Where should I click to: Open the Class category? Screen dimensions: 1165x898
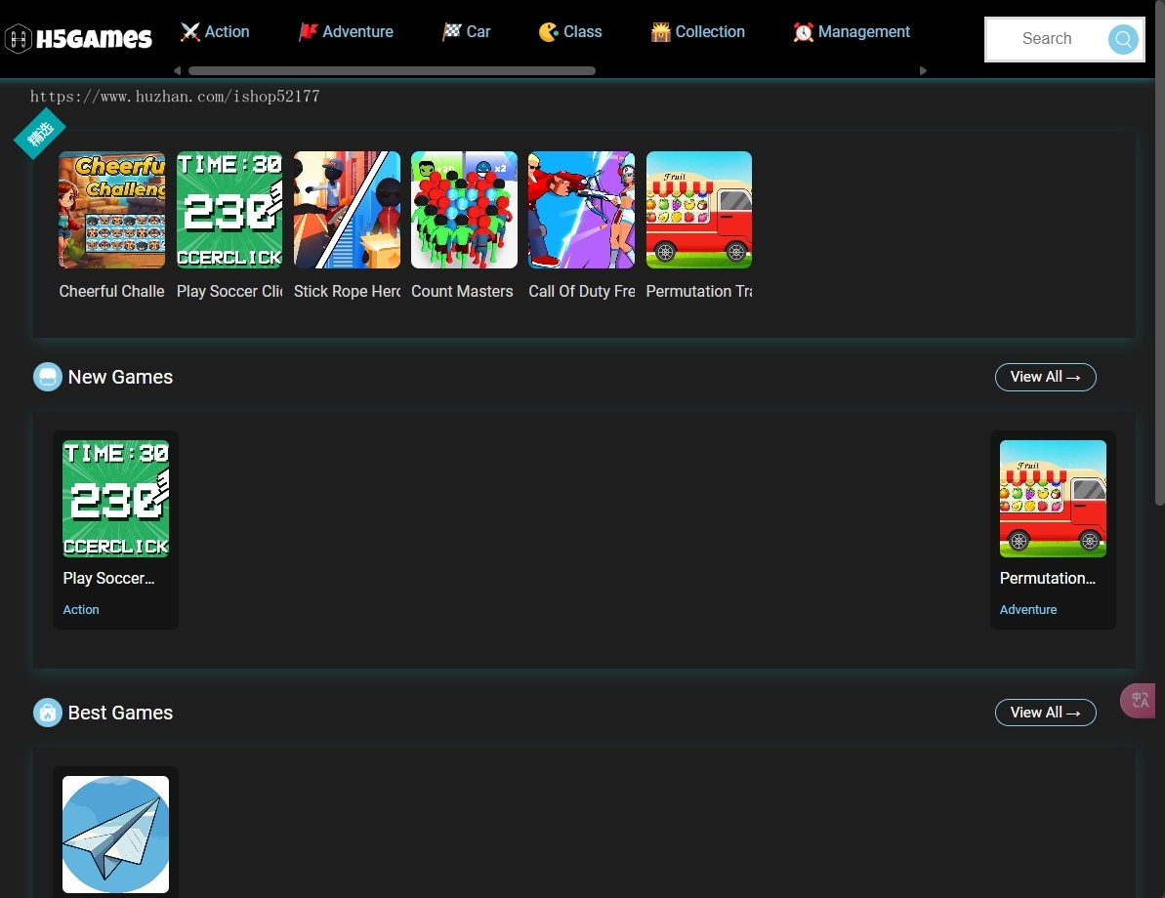pos(570,32)
